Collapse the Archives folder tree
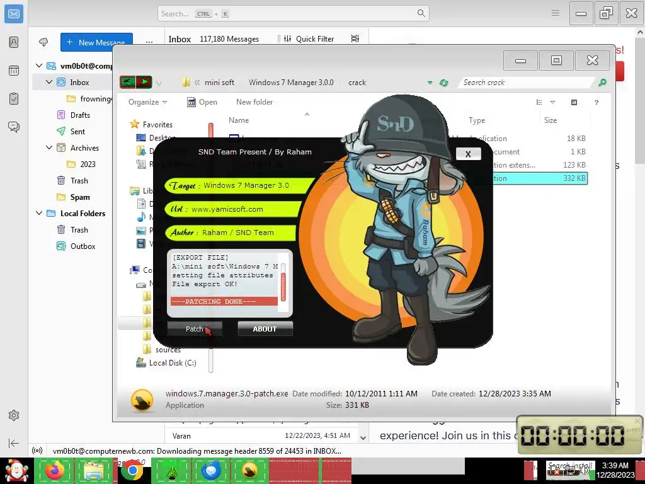This screenshot has height=484, width=645. [x=49, y=147]
